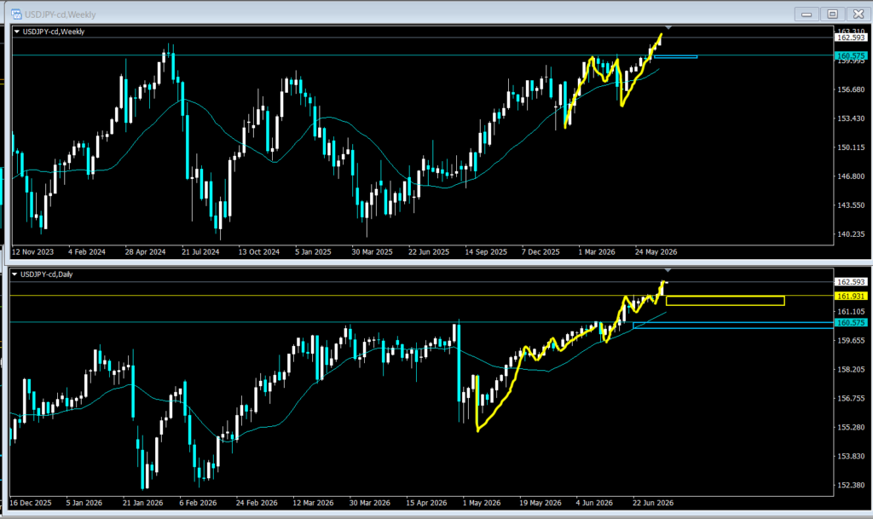The height and width of the screenshot is (519, 873).
Task: Click the 143.550 price on Weekly scale
Action: 851,205
